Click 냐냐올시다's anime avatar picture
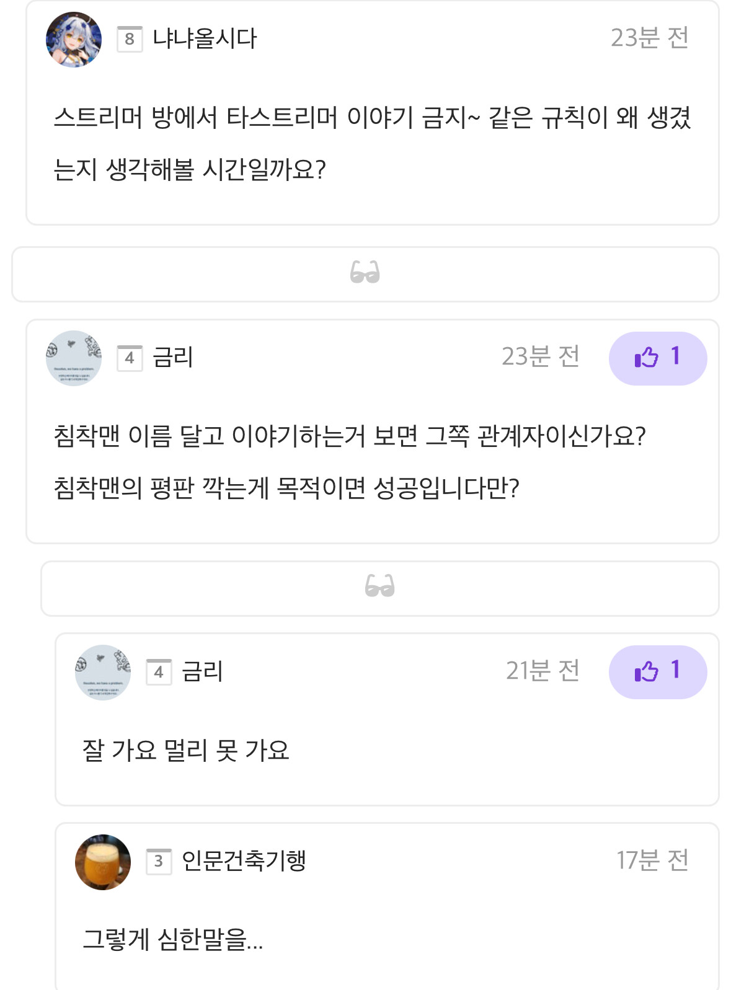Image resolution: width=731 pixels, height=990 pixels. point(74,40)
